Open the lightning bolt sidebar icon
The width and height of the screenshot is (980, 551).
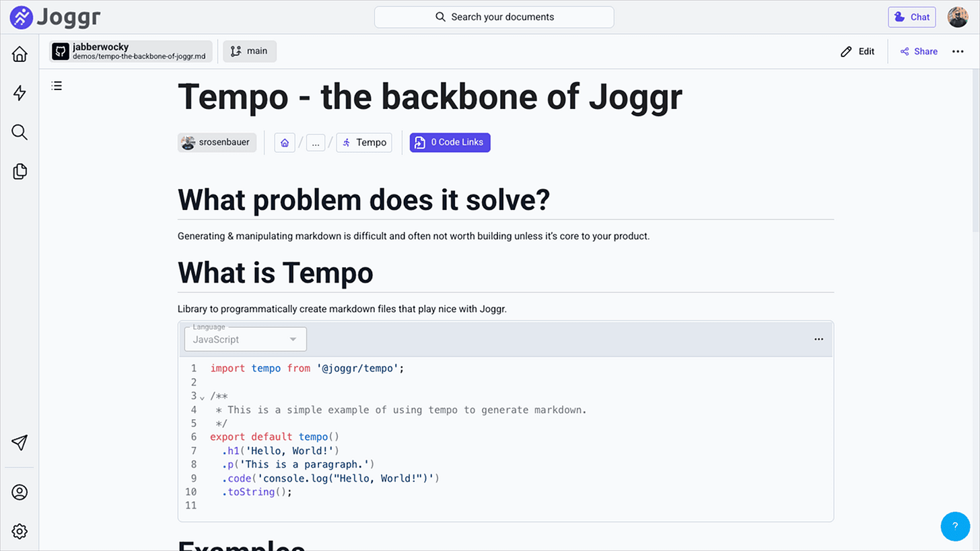20,93
